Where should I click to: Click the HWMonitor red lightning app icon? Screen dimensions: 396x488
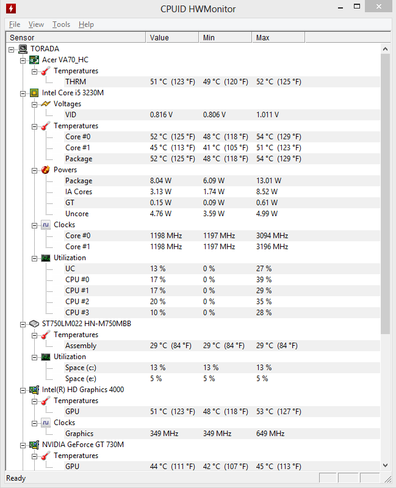click(x=11, y=9)
